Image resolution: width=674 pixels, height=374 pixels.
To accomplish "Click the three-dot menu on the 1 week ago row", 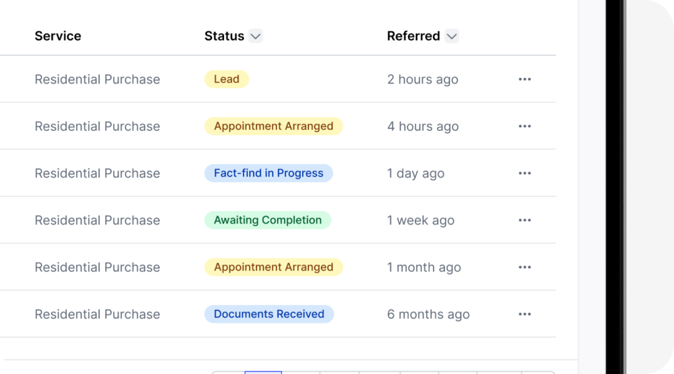I will [524, 219].
